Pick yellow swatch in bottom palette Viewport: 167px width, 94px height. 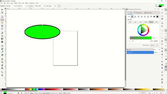point(31,89)
